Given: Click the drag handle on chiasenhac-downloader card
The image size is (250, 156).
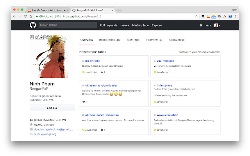Looking at the screenshot, I should point(83,85).
